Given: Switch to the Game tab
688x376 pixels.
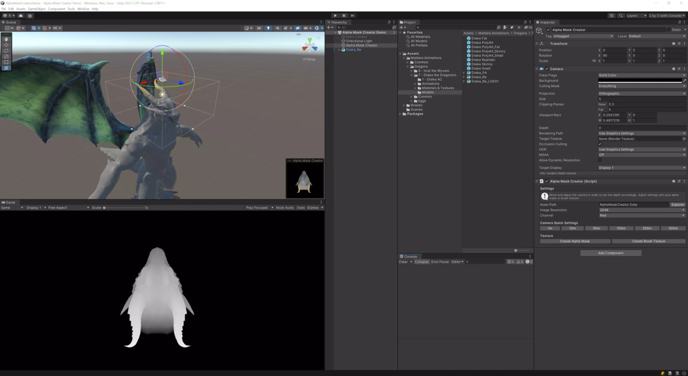Looking at the screenshot, I should pos(9,202).
